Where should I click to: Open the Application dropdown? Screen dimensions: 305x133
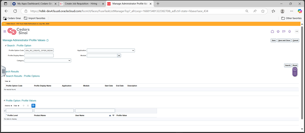point(111,51)
